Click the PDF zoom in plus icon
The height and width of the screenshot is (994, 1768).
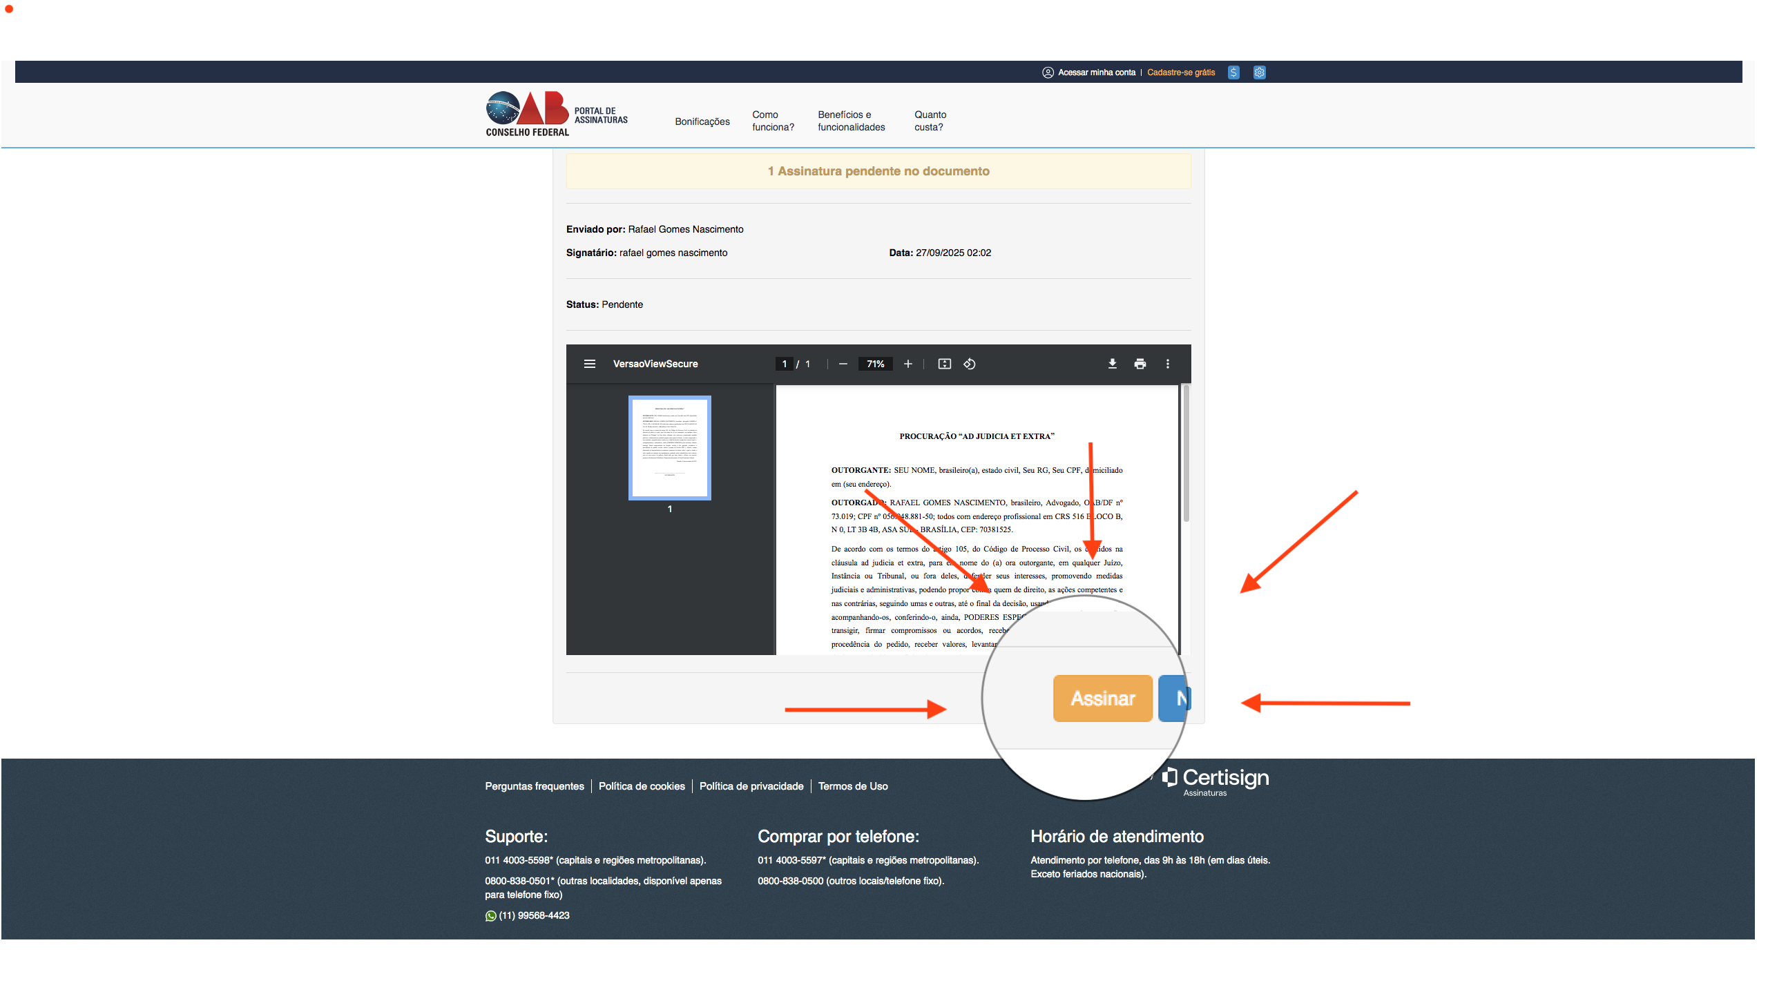pos(908,364)
